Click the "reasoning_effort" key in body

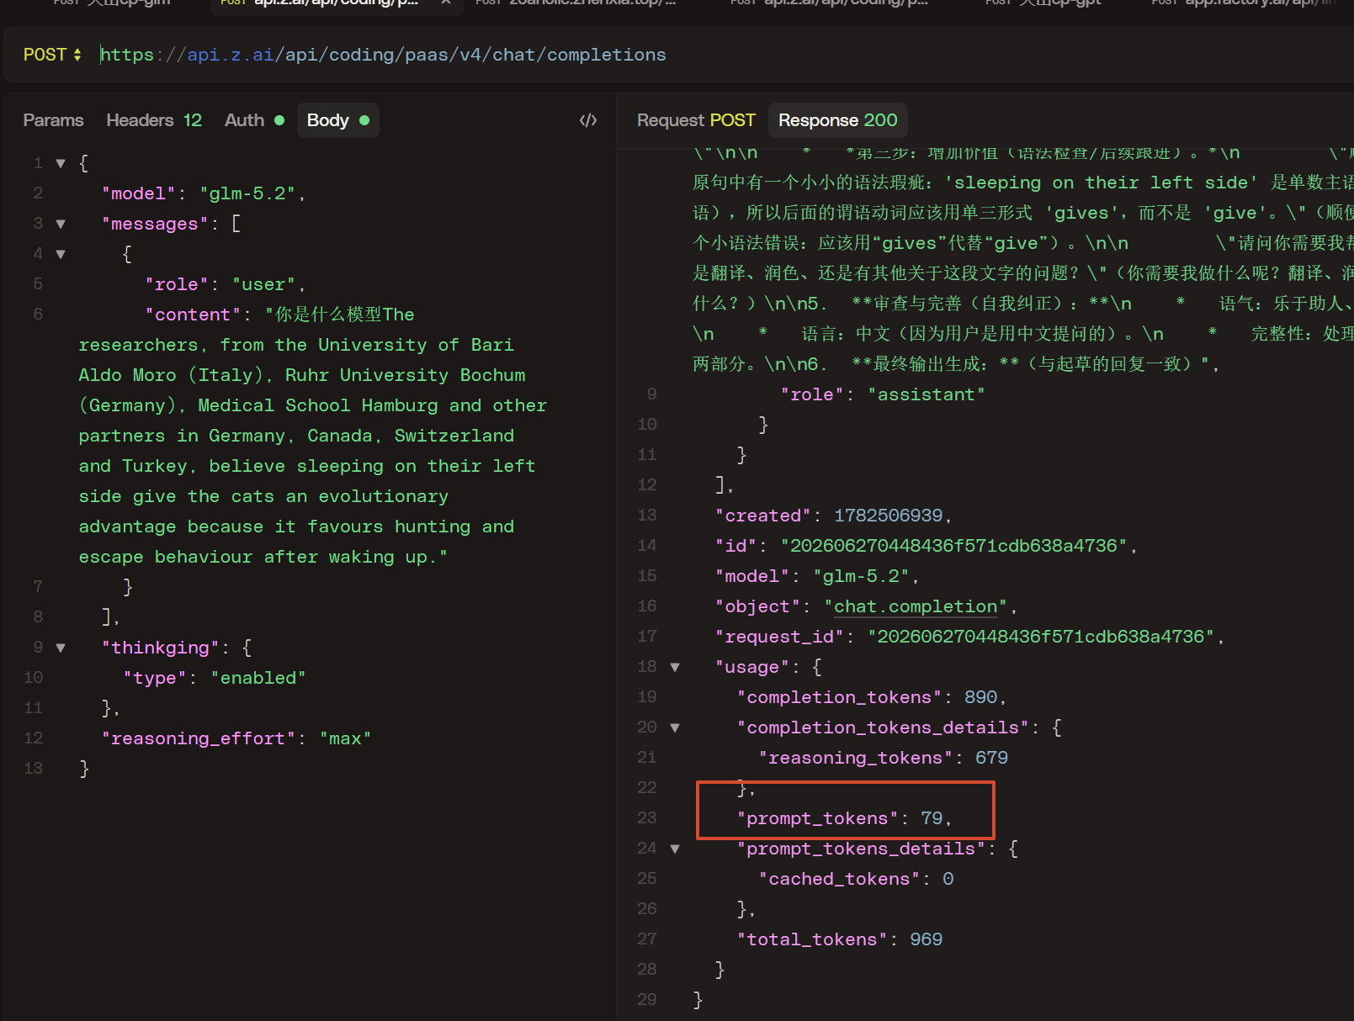(198, 738)
